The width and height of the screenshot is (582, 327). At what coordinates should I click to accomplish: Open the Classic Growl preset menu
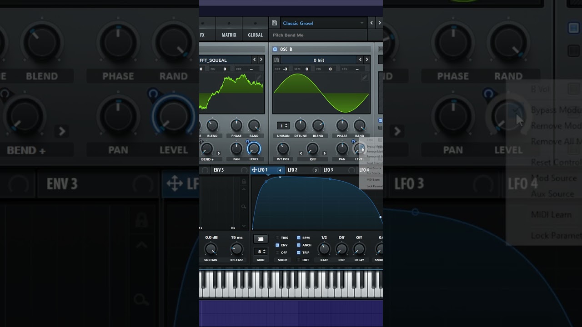point(323,23)
